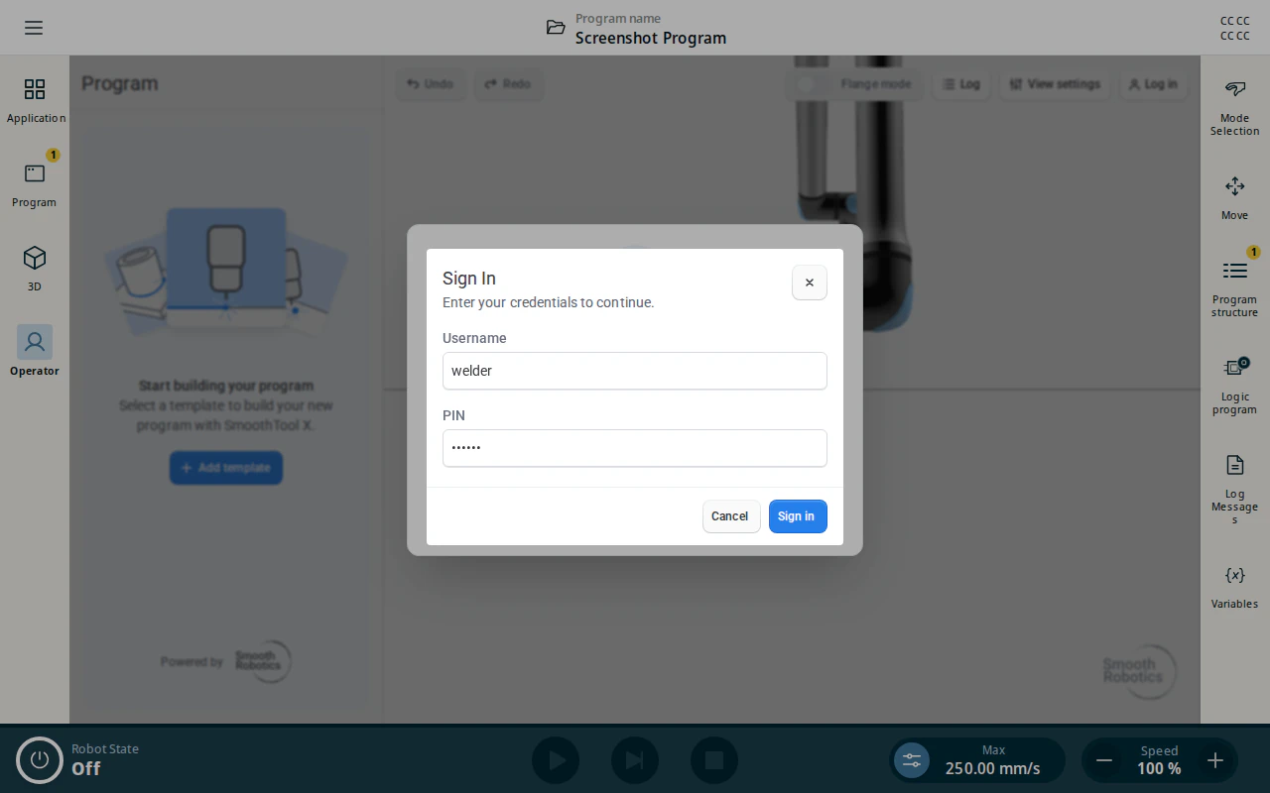
Task: Click the Speed 100 % value
Action: [x=1159, y=768]
